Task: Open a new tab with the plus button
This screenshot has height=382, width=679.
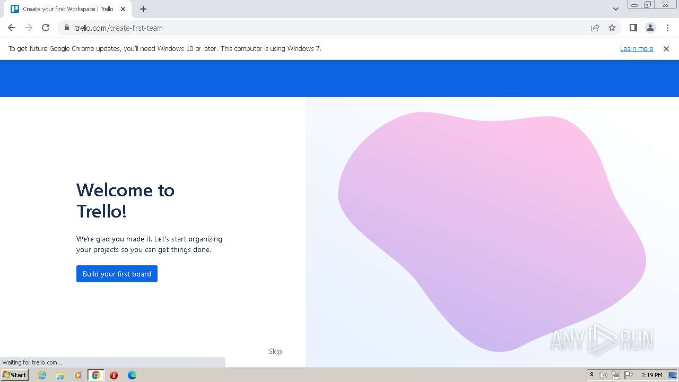Action: [x=143, y=9]
